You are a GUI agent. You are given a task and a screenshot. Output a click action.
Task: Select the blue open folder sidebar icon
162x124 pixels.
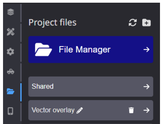[x=10, y=91]
